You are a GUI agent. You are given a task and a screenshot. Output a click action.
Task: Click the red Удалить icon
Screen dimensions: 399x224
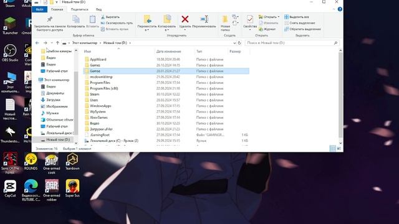(185, 19)
